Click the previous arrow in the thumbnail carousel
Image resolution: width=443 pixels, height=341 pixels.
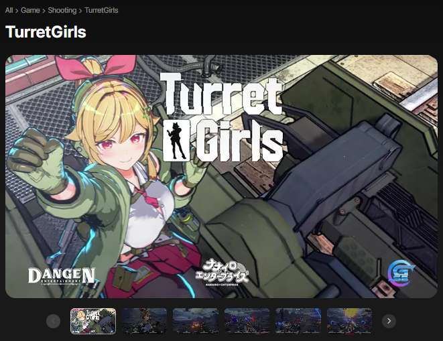(54, 321)
